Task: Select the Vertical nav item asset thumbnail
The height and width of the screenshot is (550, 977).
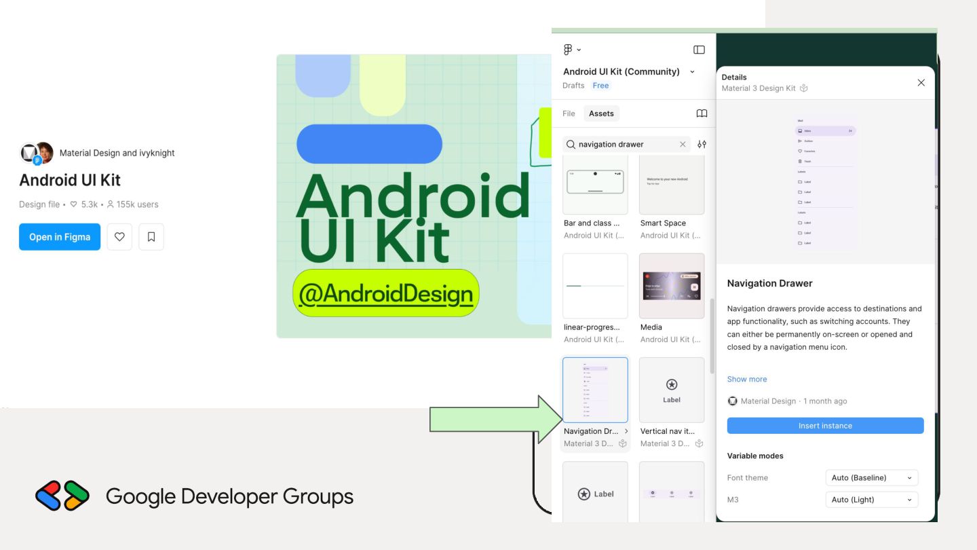Action: (x=672, y=390)
